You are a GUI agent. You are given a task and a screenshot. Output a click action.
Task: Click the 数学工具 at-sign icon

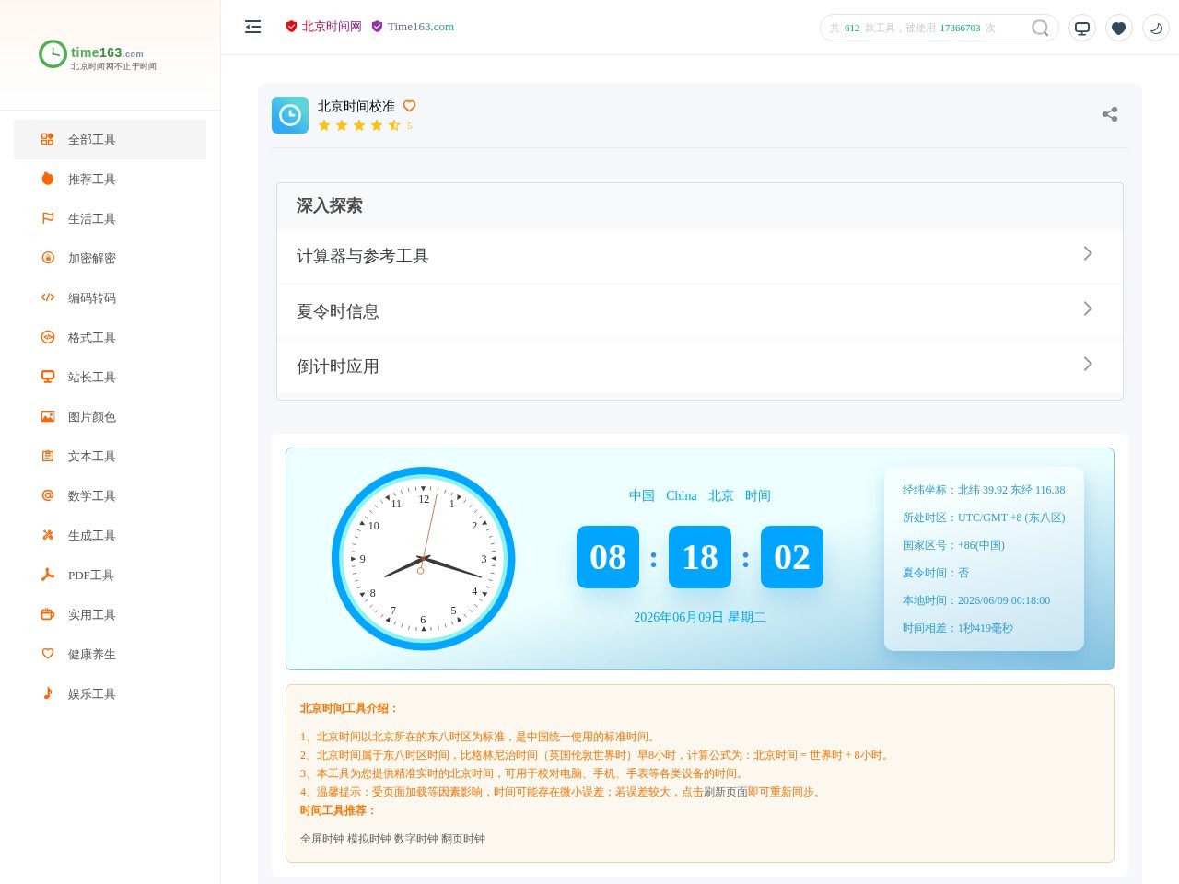pyautogui.click(x=48, y=495)
